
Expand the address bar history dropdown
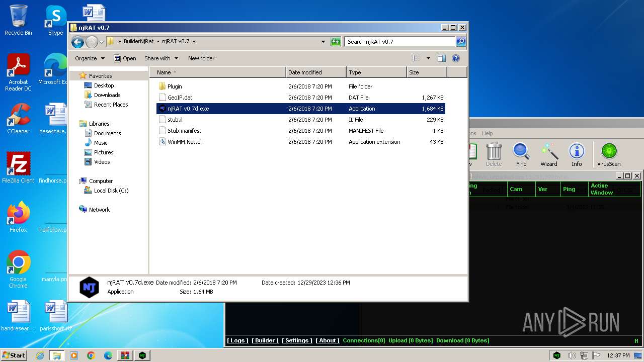pyautogui.click(x=323, y=42)
